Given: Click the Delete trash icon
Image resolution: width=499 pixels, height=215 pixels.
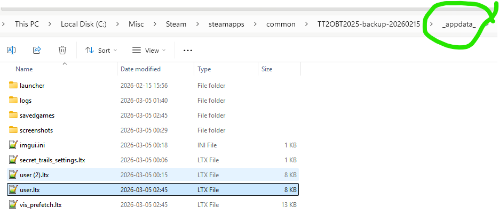Looking at the screenshot, I should (x=62, y=50).
